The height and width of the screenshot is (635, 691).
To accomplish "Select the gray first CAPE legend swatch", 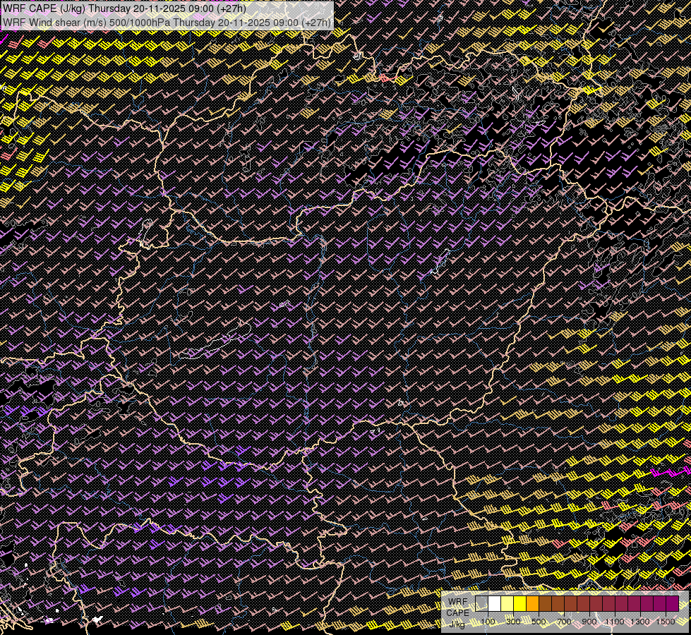I will click(481, 604).
